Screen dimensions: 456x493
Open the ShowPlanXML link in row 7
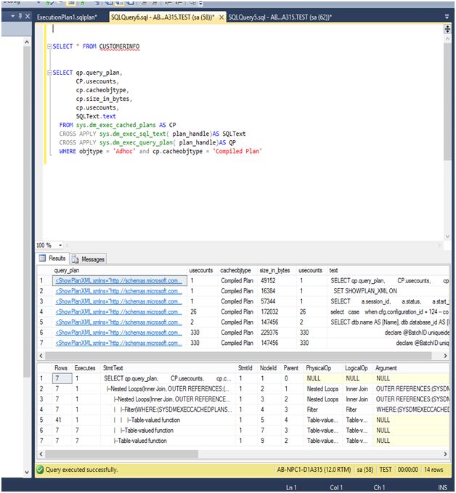tap(119, 343)
